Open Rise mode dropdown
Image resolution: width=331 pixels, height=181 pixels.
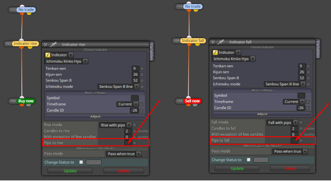pyautogui.click(x=129, y=125)
